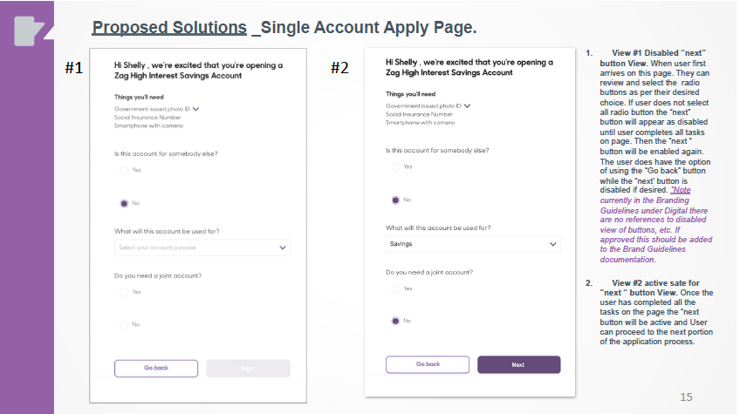Choose No for joint account in mockup #2
The width and height of the screenshot is (740, 414).
394,321
